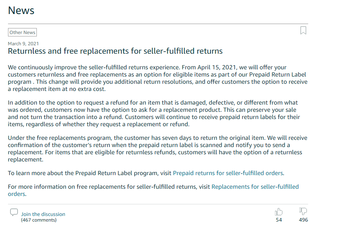Click the thumbs down icon

click(x=303, y=211)
